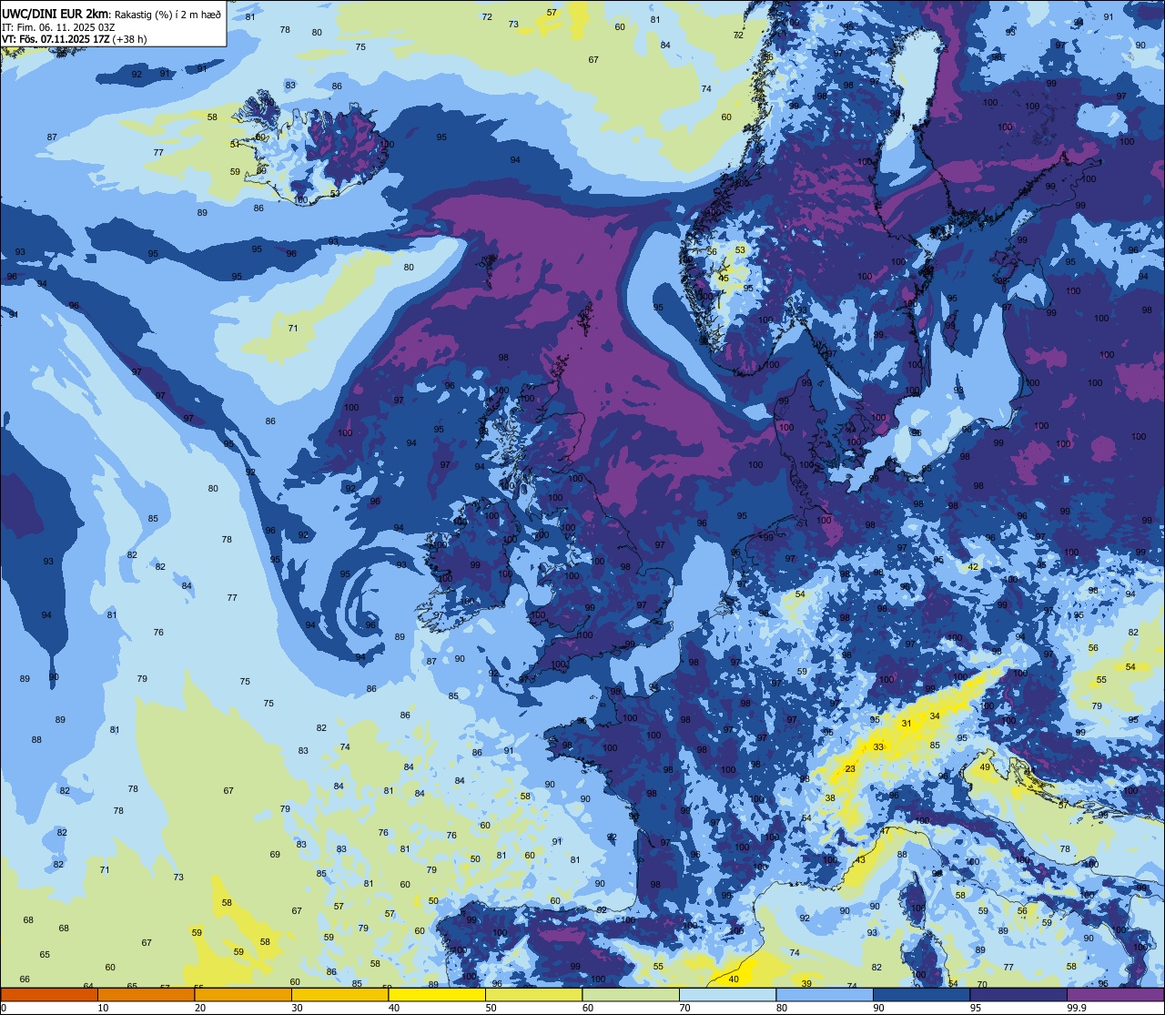Click the 95–99.9 dark indigo legend segment

click(1018, 994)
